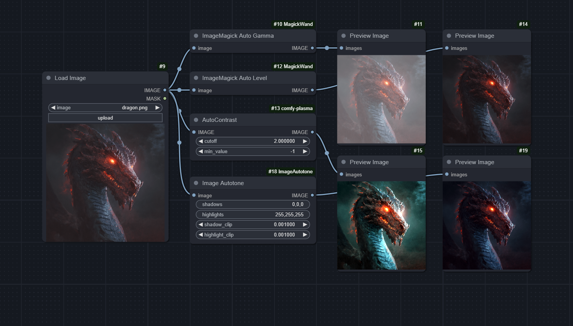Click Auto Level image input socket
Screen dimensions: 573x326
coord(194,90)
